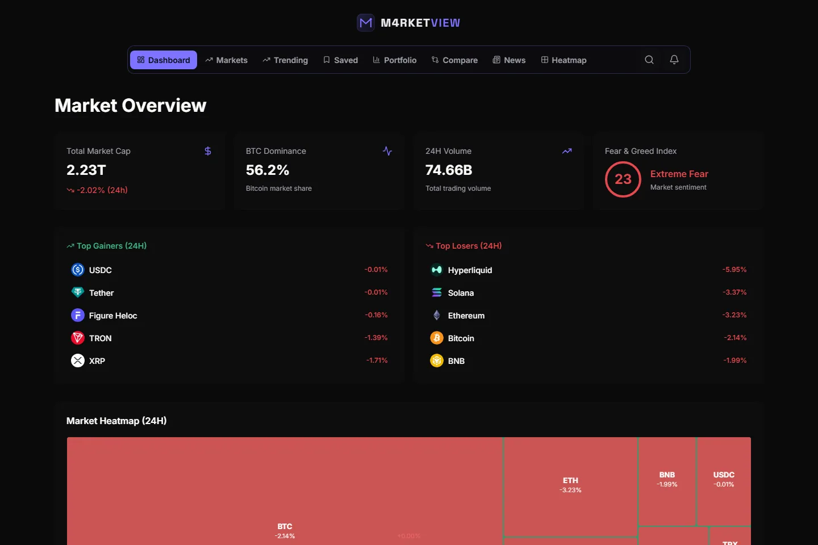818x545 pixels.
Task: Click the 56.2% BTC dominance value
Action: pos(268,170)
